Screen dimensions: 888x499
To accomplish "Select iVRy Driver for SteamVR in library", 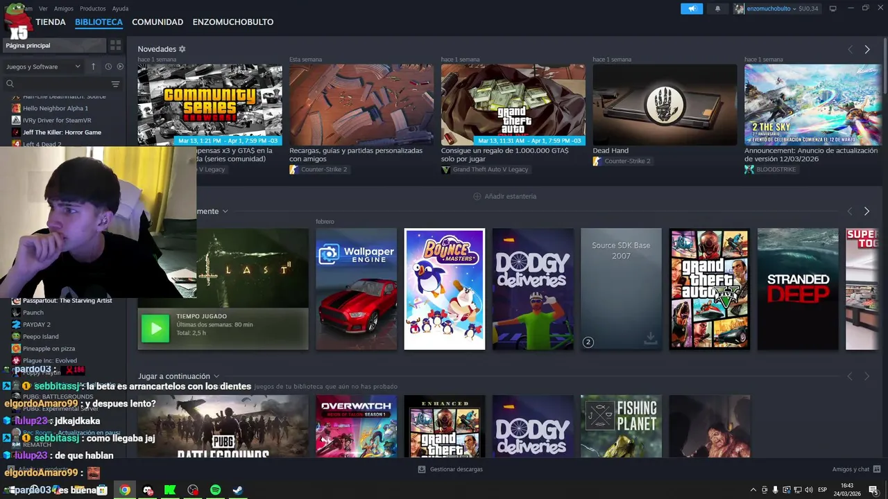I will pyautogui.click(x=57, y=120).
